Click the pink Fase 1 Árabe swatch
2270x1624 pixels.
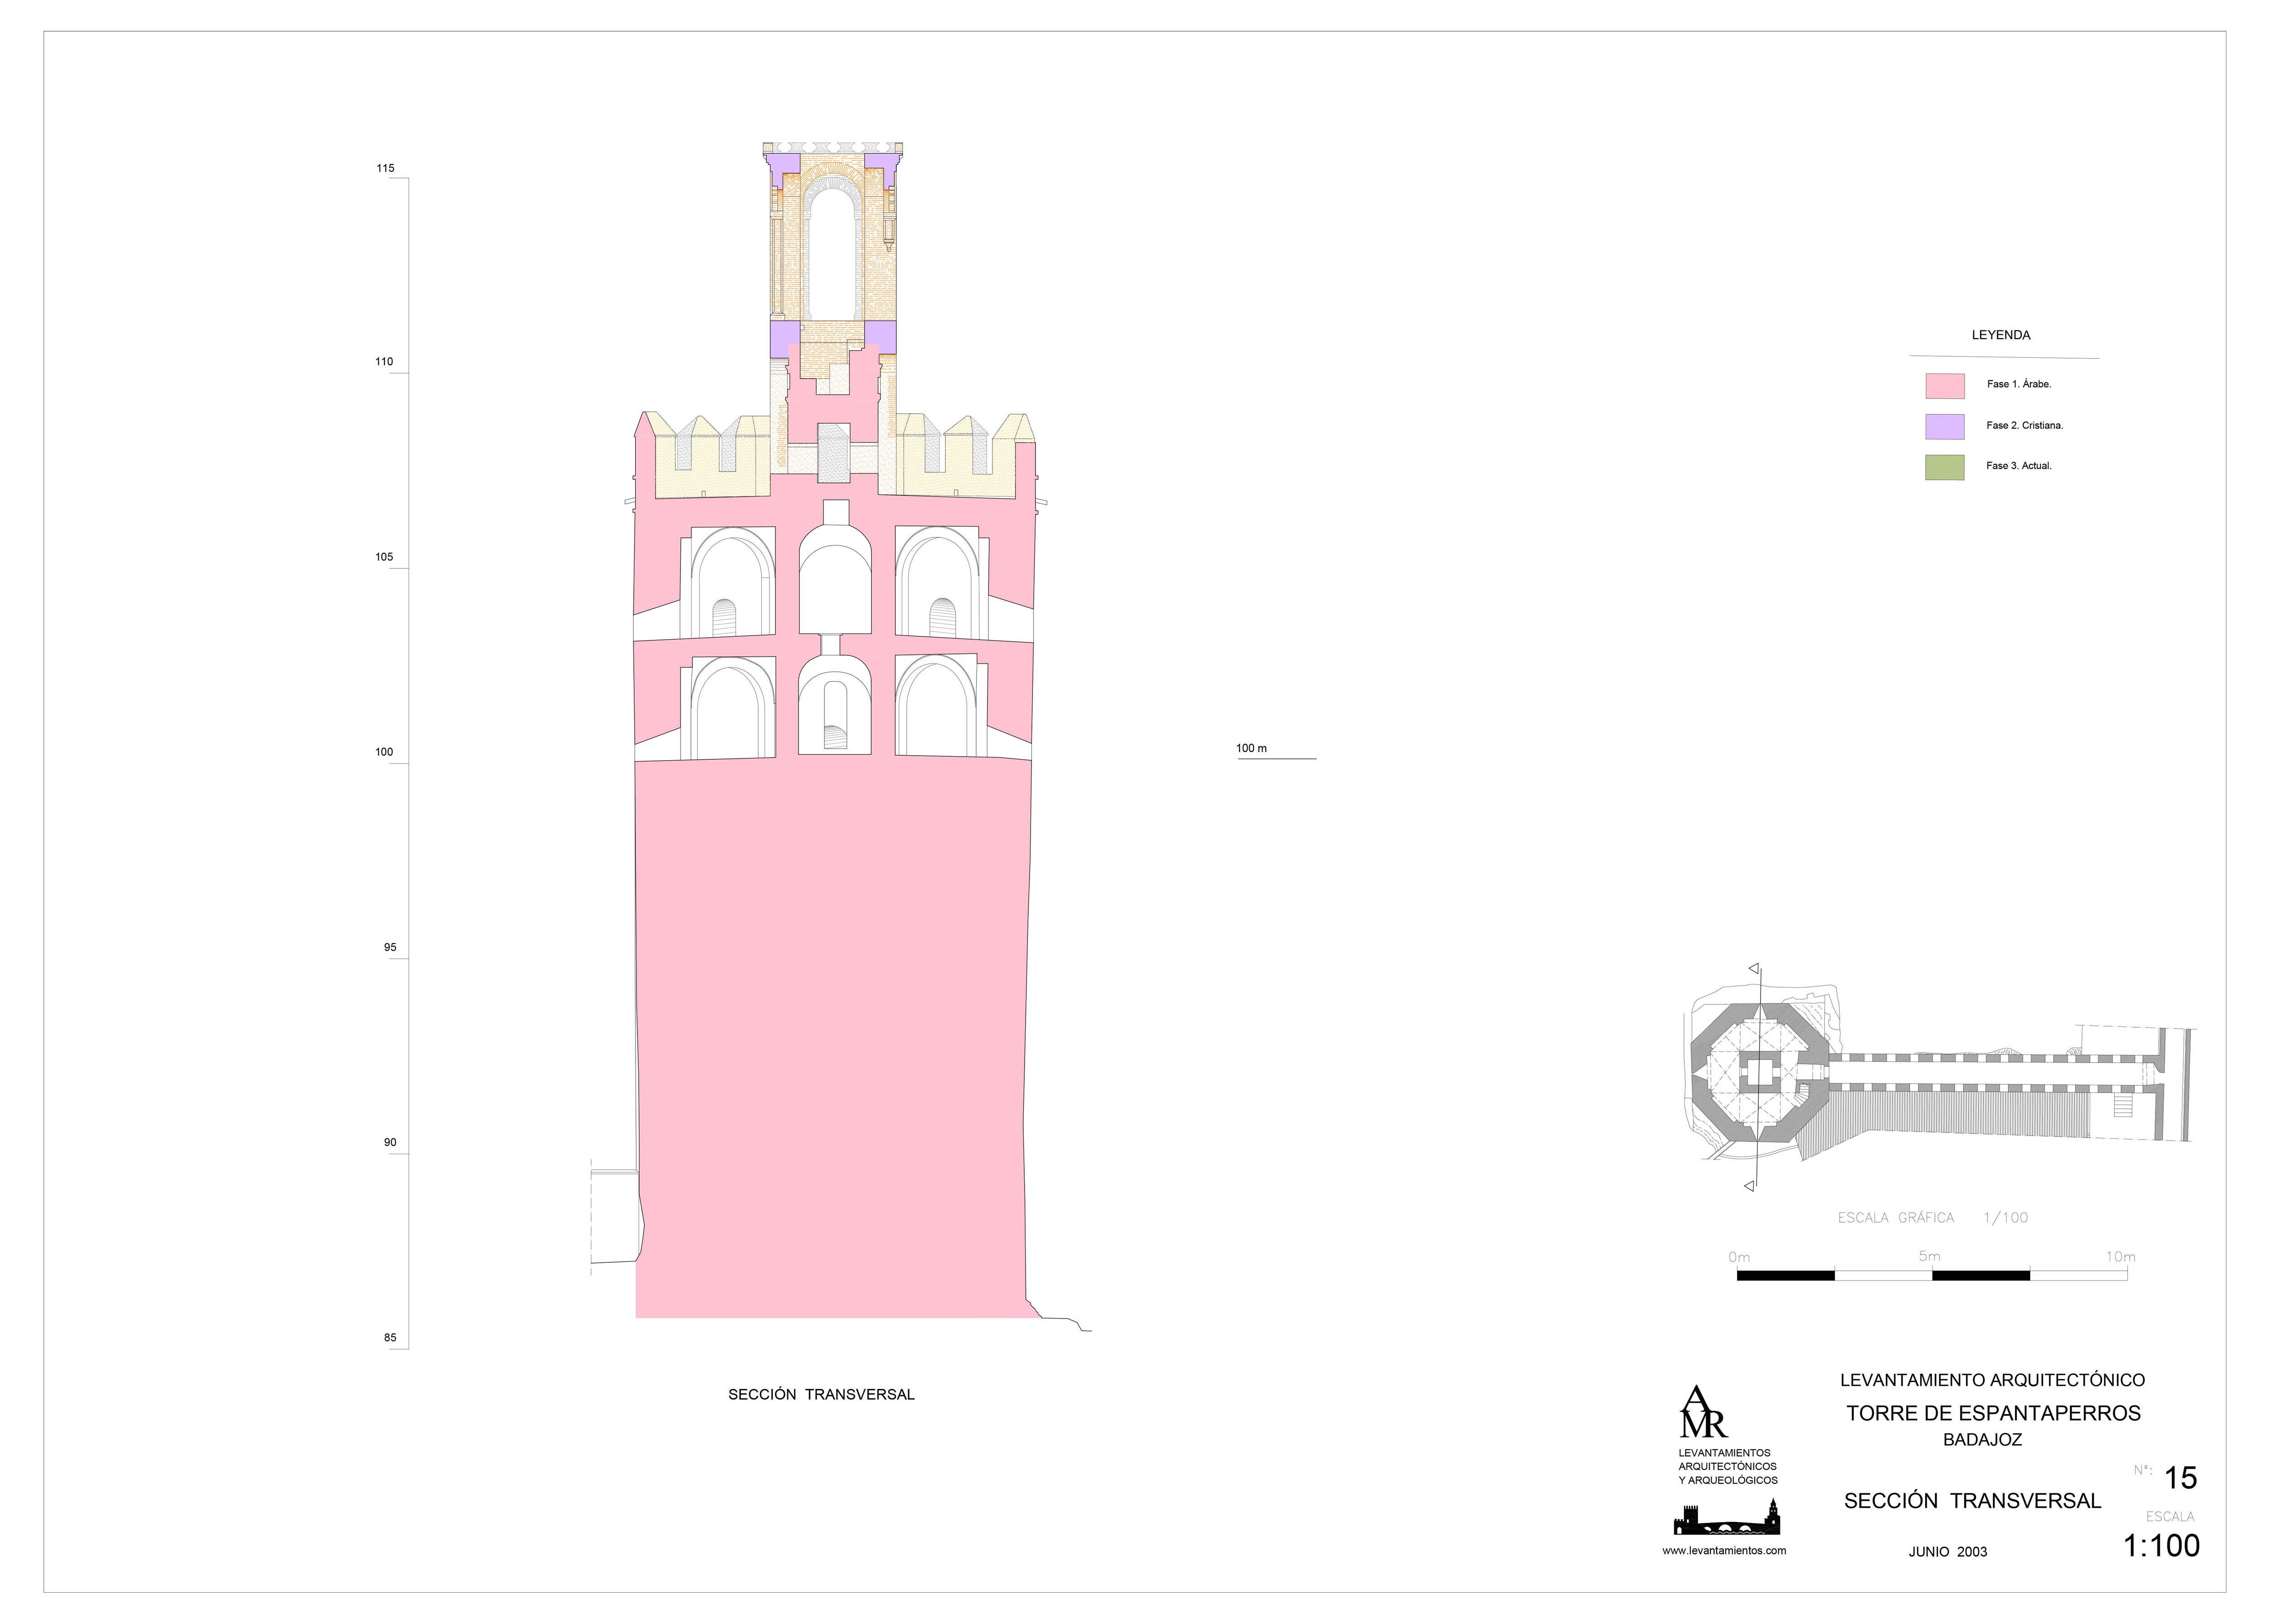(1944, 385)
